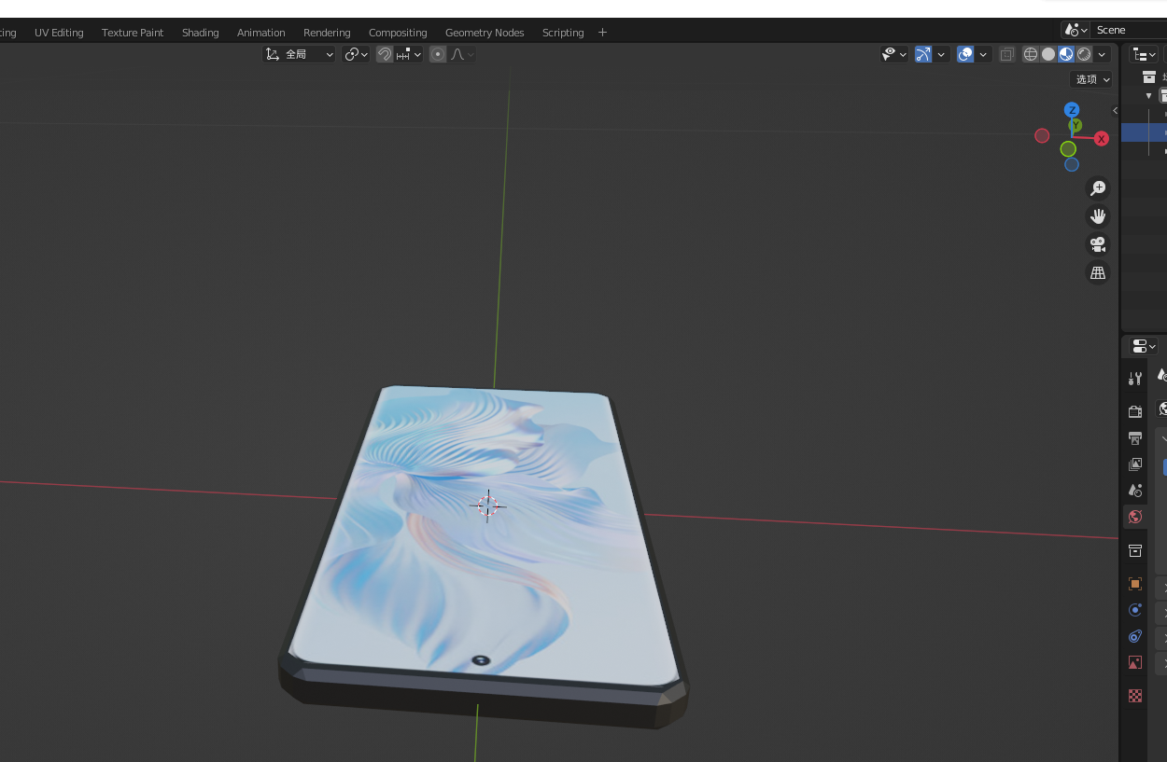
Task: Switch to the Geometry Nodes workspace tab
Action: pos(485,33)
